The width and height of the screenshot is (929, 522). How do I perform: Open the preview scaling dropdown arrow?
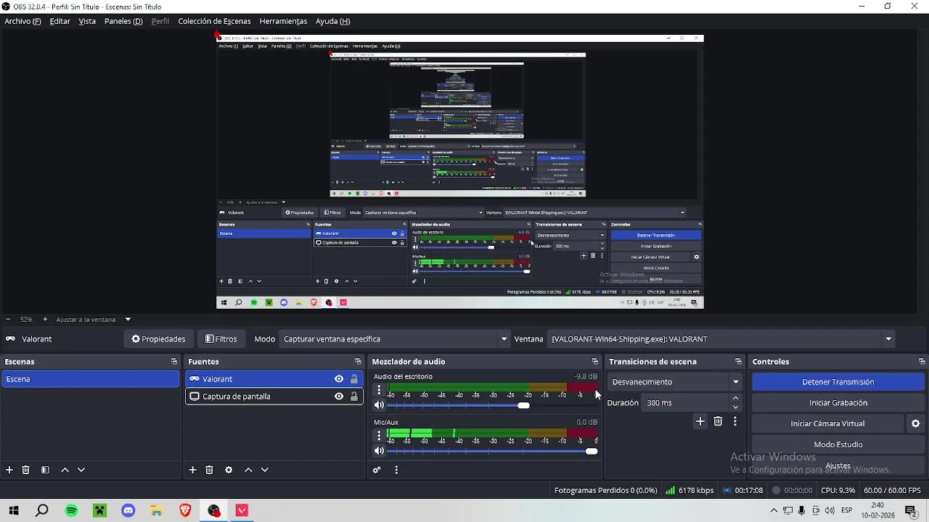pos(128,319)
